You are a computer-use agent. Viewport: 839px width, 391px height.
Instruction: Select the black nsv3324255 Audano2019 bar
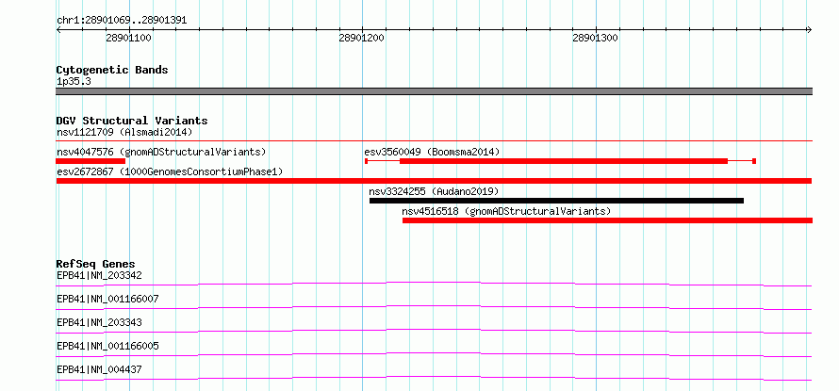(556, 201)
